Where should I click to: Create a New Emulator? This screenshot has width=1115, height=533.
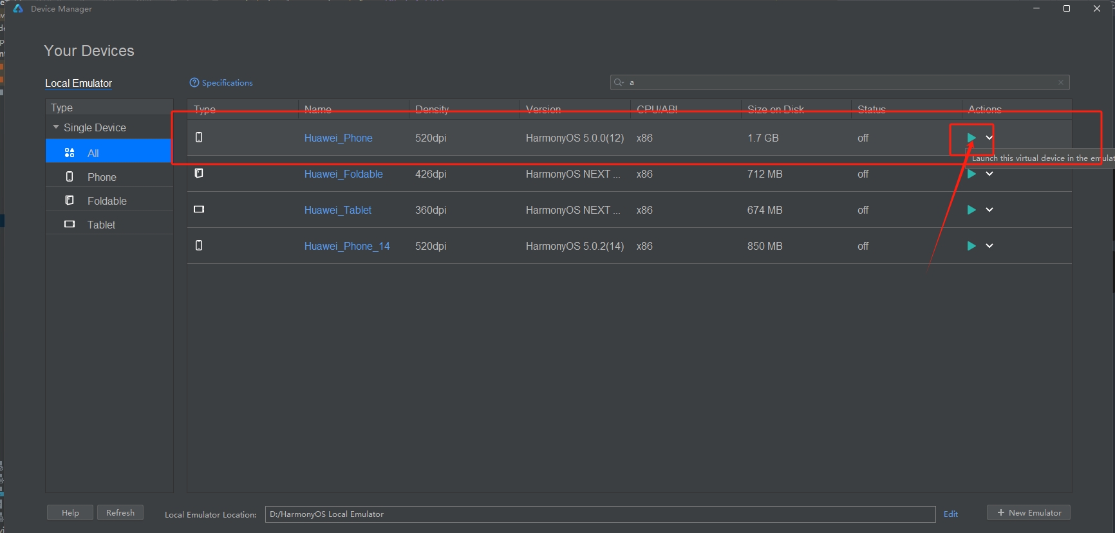pyautogui.click(x=1029, y=512)
